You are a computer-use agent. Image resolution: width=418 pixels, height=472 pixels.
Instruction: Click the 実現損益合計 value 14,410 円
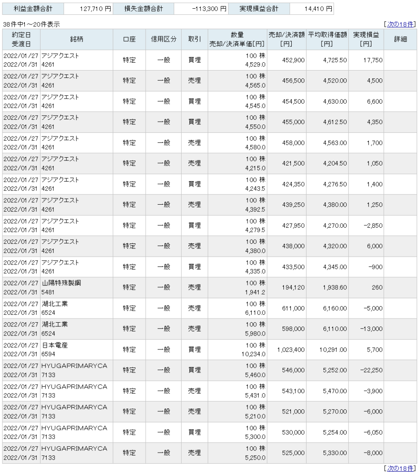pyautogui.click(x=312, y=9)
